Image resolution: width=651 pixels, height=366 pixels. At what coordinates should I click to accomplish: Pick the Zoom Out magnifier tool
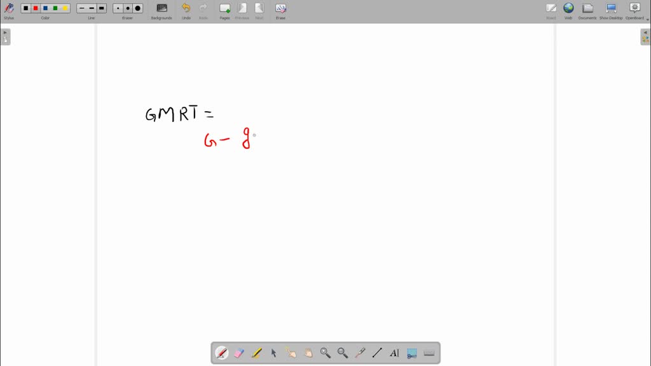tap(343, 353)
